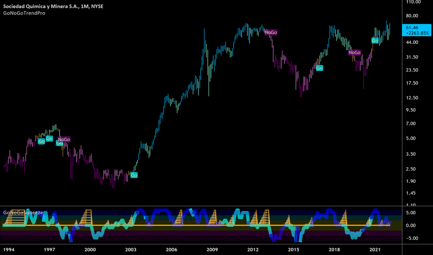Viewport: 433px width, 255px height.
Task: Select the GoNoGoTrendPro indicator label
Action: pos(24,13)
